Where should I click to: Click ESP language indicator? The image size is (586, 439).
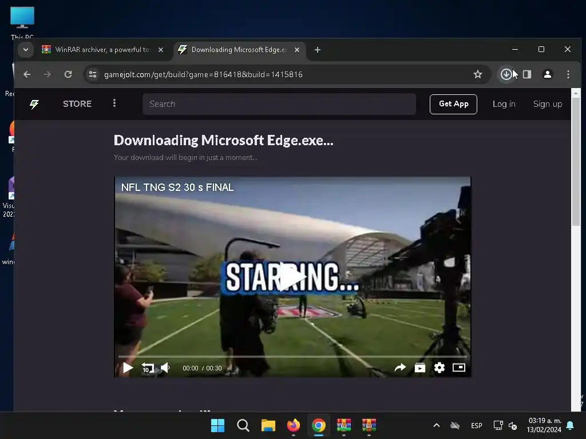pos(477,425)
